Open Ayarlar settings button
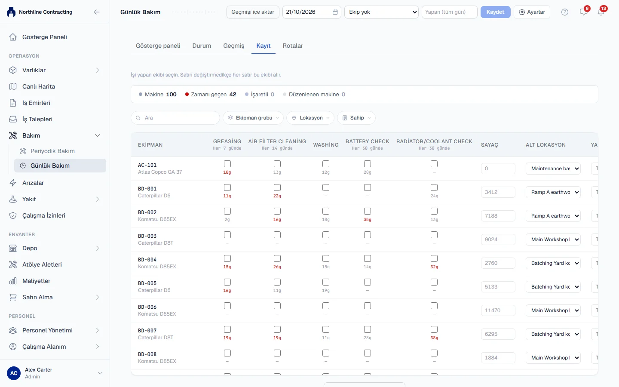Screen dimensions: 619x387 [532, 12]
